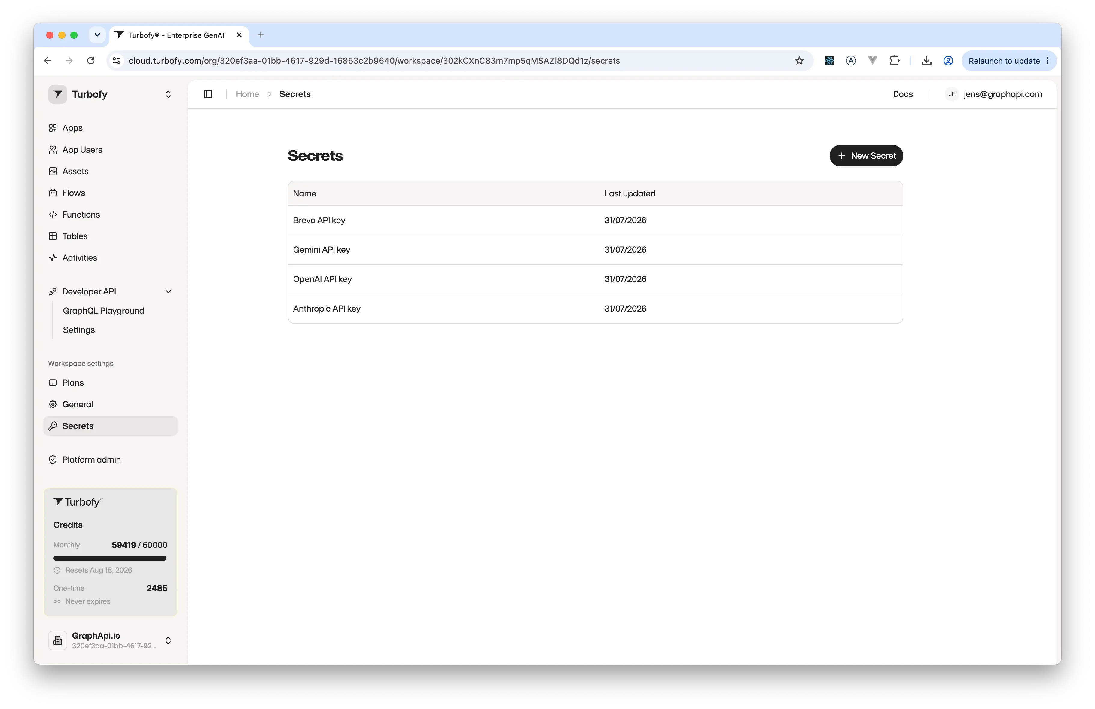Click the Functions code icon
The width and height of the screenshot is (1095, 709).
pos(53,215)
